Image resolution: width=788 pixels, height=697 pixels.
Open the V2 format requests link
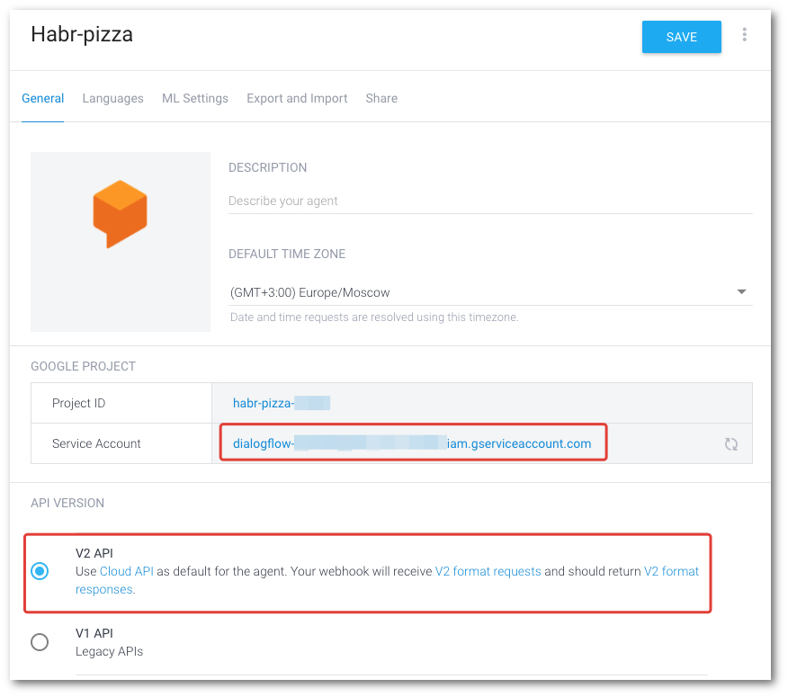[488, 571]
